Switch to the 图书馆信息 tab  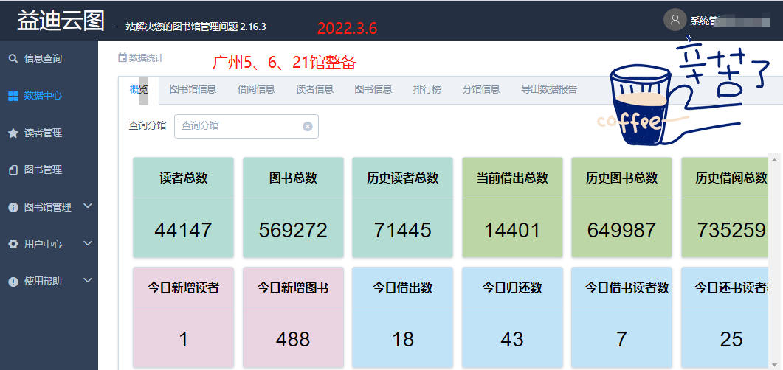[193, 89]
